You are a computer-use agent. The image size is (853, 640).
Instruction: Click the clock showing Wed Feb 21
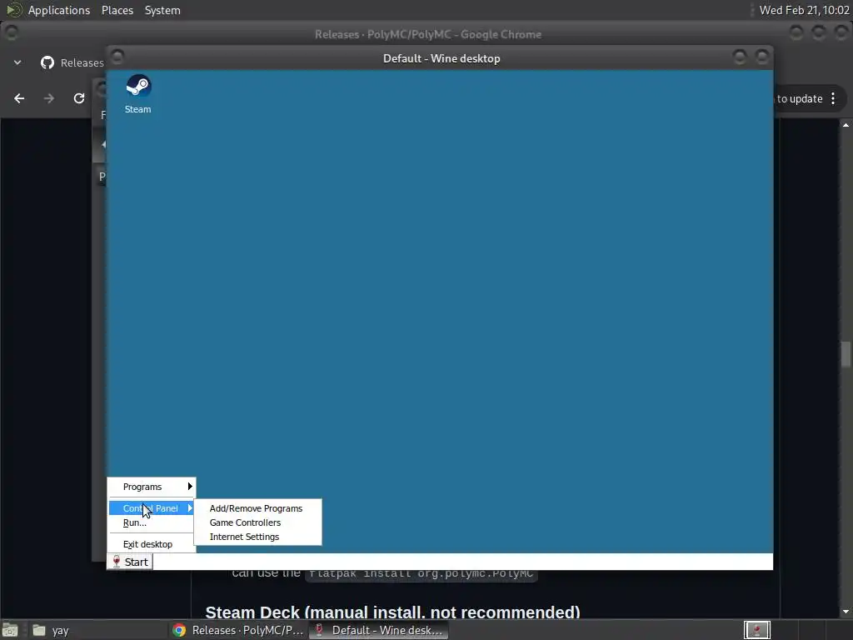[x=804, y=10]
